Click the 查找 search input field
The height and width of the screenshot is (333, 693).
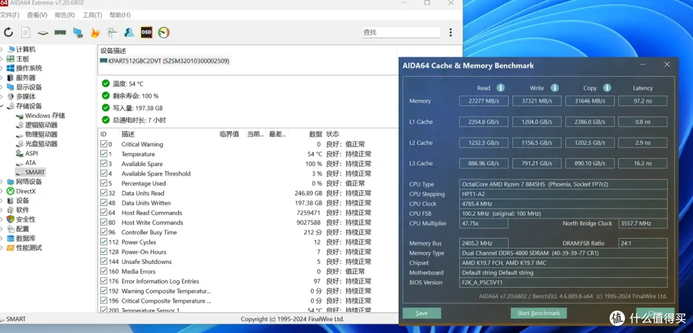pos(401,32)
